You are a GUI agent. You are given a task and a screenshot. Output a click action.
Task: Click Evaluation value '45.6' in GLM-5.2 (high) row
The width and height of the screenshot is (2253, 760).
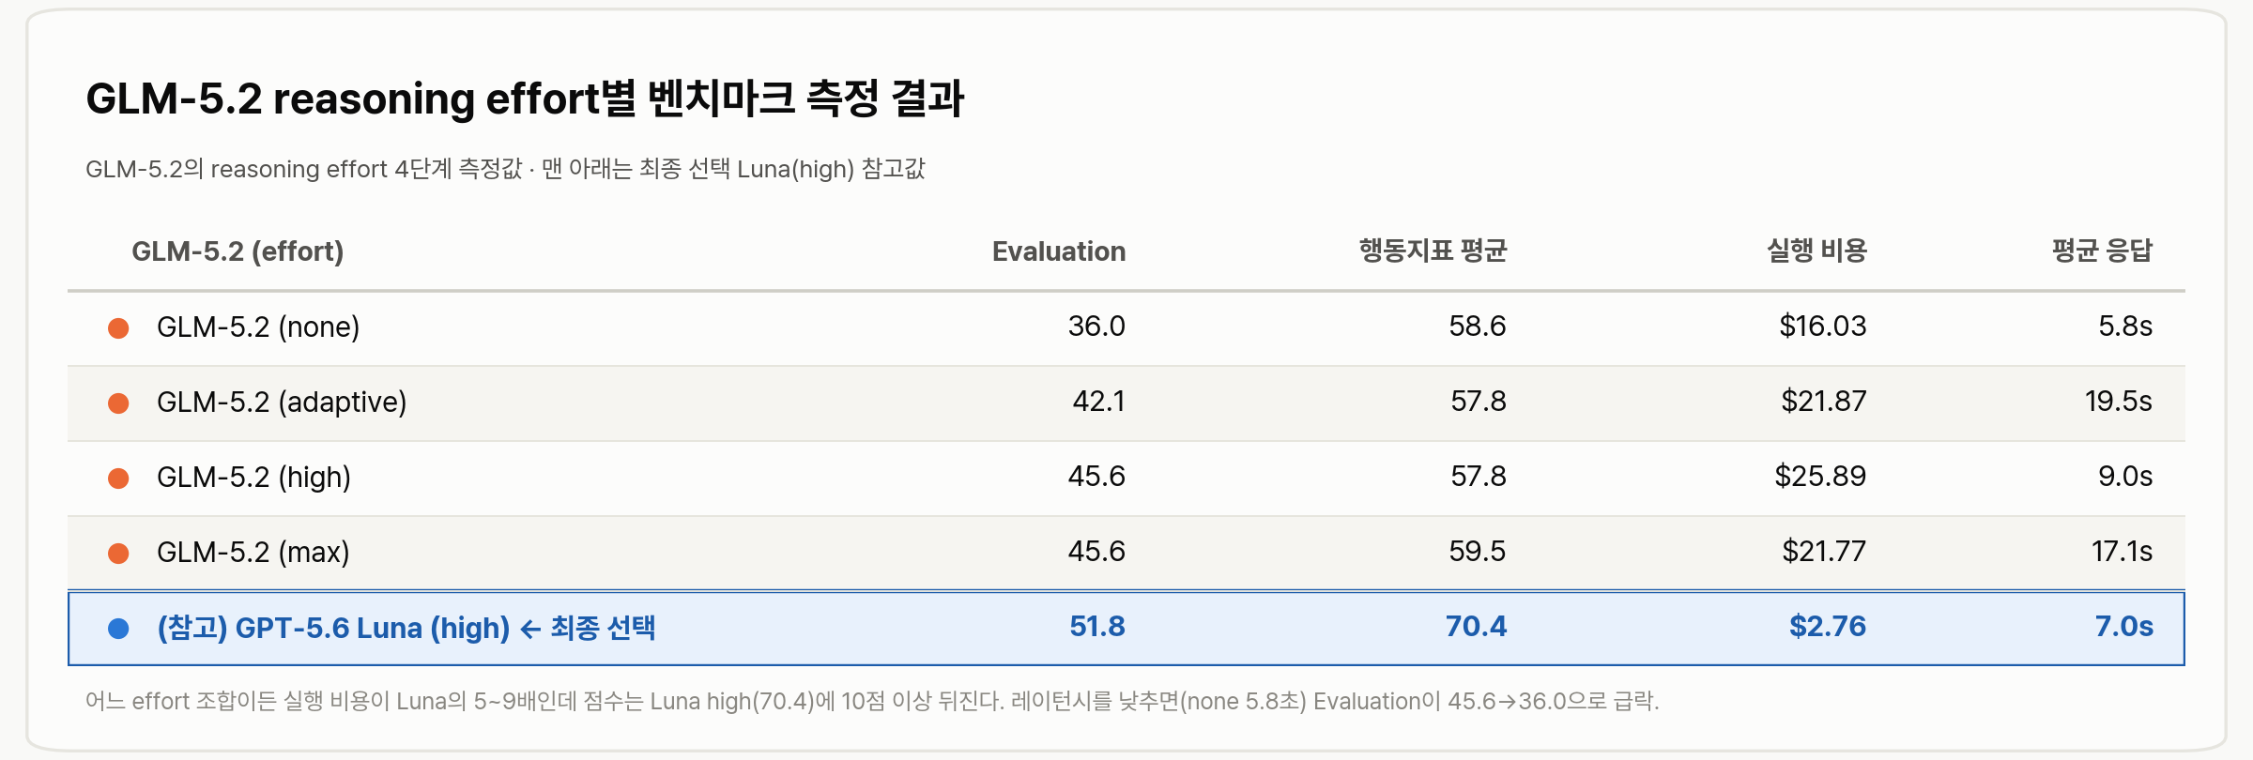(x=1096, y=477)
